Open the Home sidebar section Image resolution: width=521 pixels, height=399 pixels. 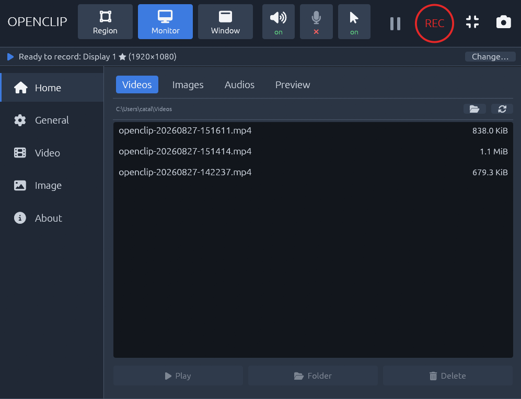(x=52, y=88)
